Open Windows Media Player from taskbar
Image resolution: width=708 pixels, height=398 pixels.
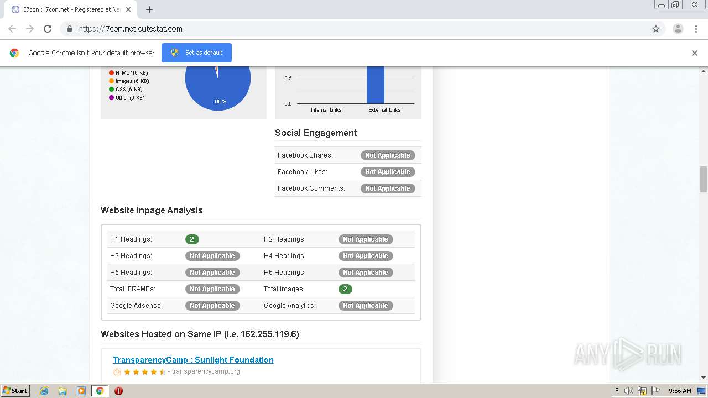(x=81, y=391)
